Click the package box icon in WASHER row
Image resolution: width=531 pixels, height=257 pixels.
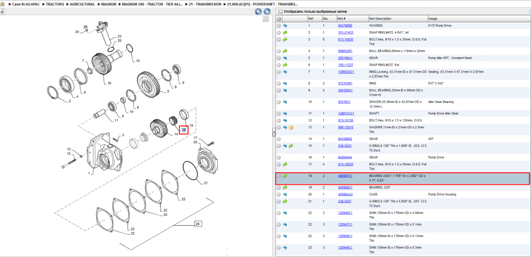pyautogui.click(x=291, y=128)
